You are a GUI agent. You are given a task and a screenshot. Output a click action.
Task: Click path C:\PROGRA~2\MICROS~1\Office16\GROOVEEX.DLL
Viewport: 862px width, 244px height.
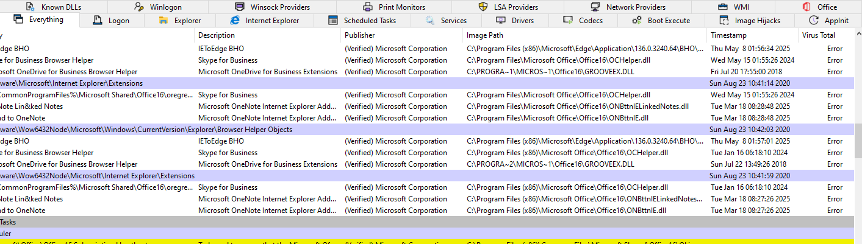pos(550,164)
